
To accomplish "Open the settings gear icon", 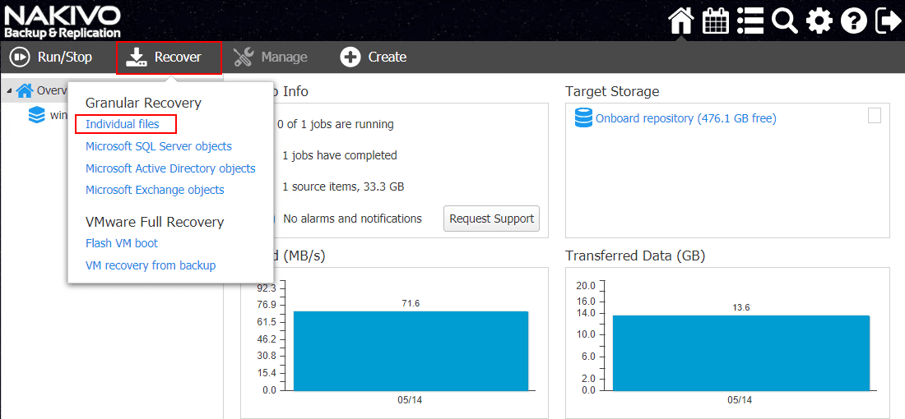I will [x=819, y=21].
